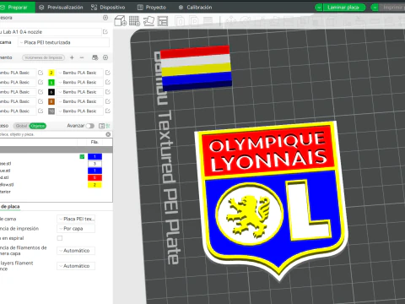
Task: Tick the spiral mode checkbox
Action: coord(60,238)
